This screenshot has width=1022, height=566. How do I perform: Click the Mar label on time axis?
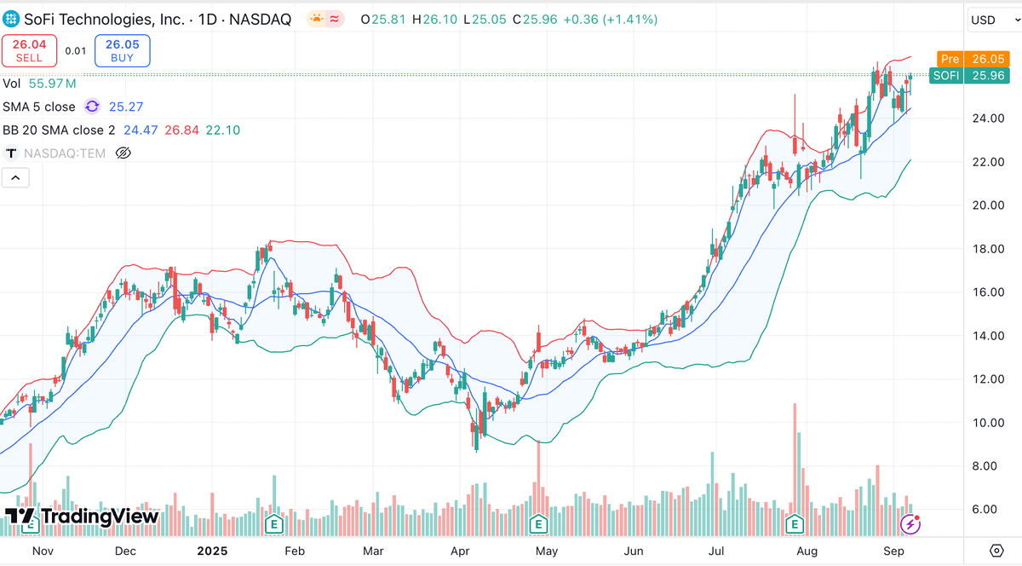click(375, 552)
